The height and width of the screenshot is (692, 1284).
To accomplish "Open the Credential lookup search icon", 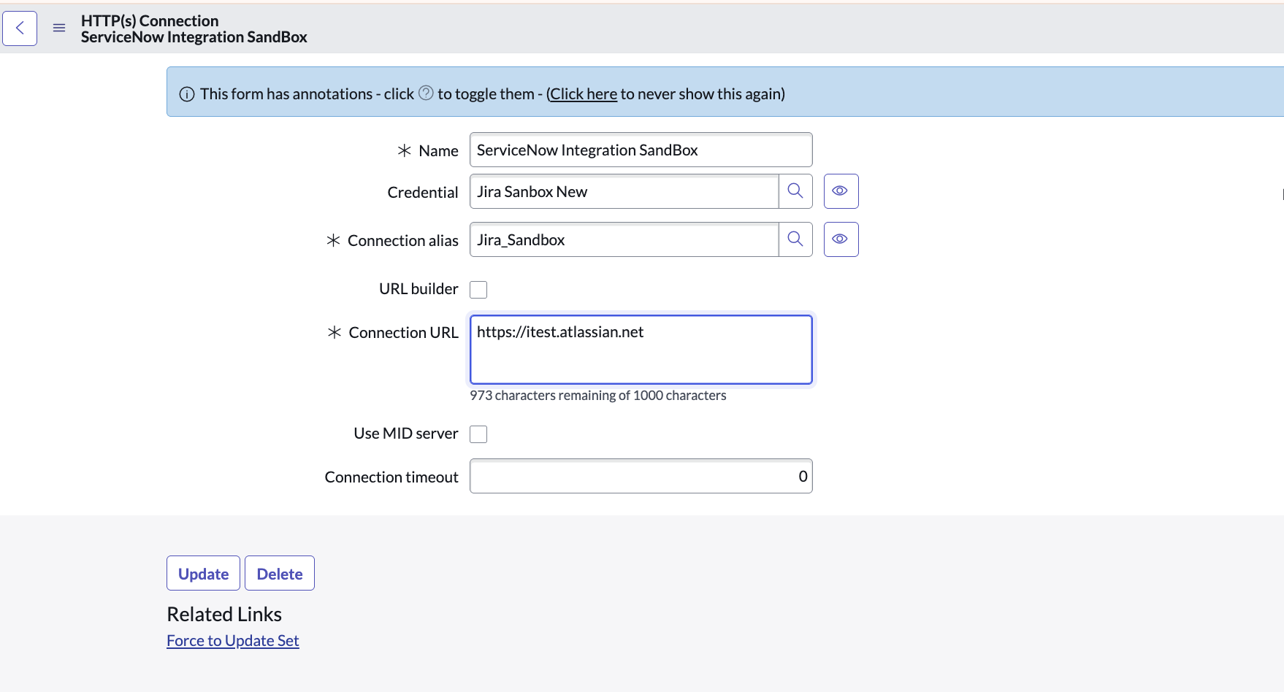I will (795, 191).
